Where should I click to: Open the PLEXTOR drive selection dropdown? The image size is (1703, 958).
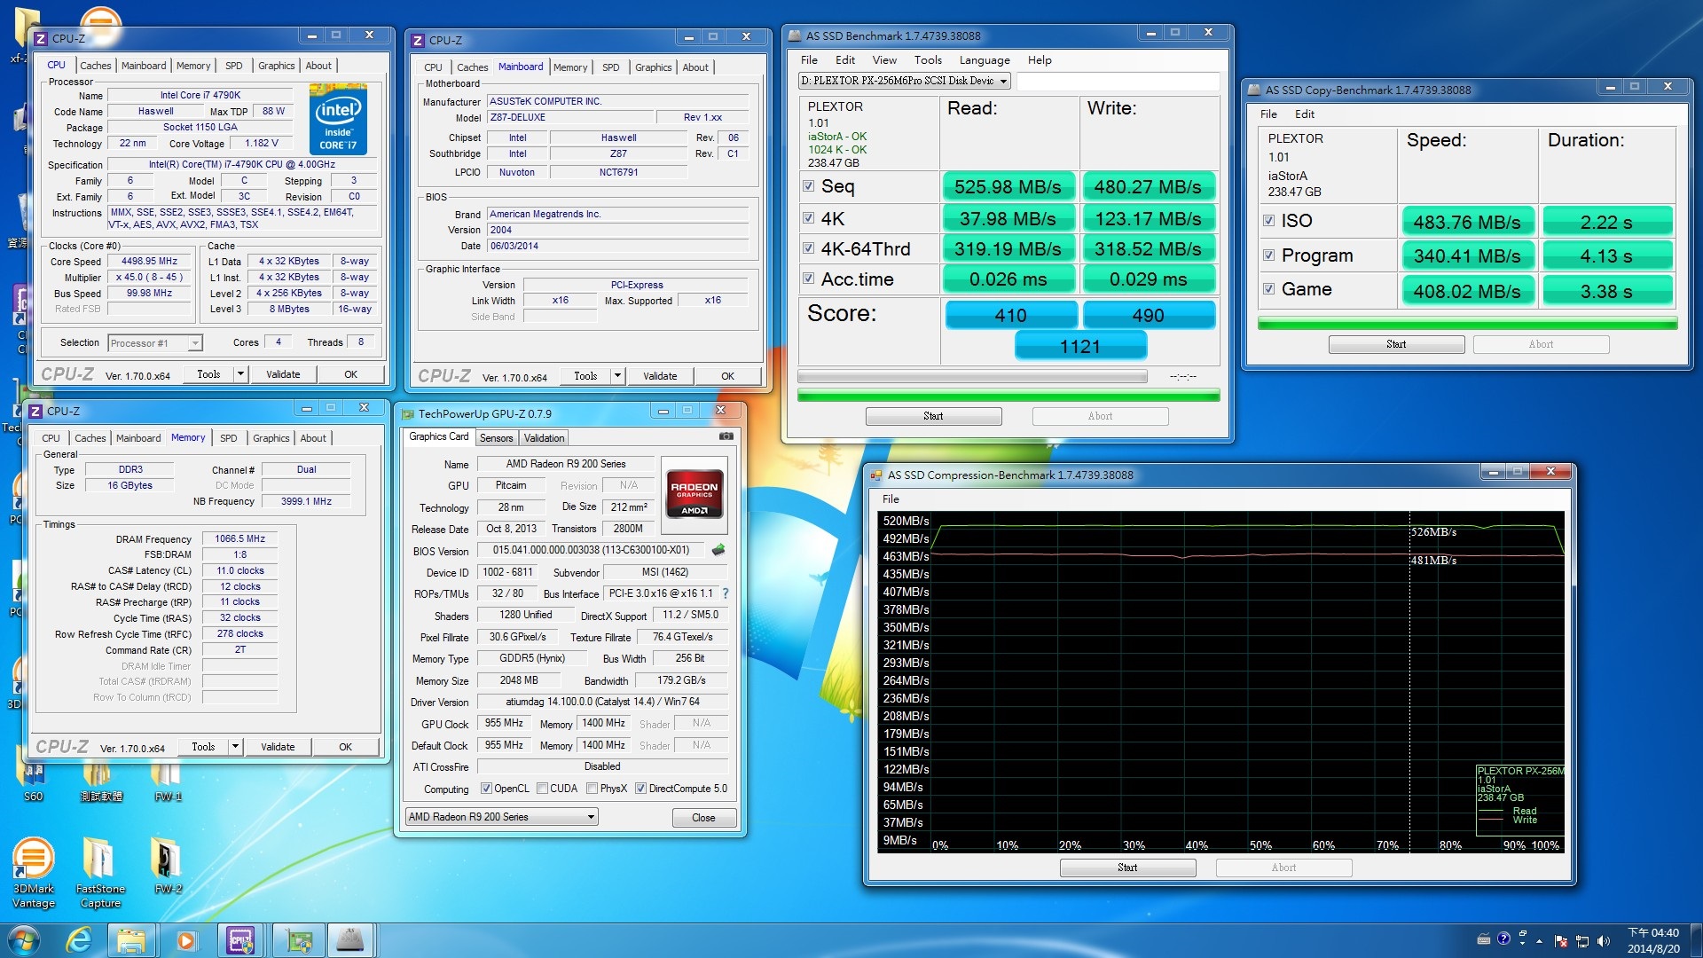point(1003,81)
